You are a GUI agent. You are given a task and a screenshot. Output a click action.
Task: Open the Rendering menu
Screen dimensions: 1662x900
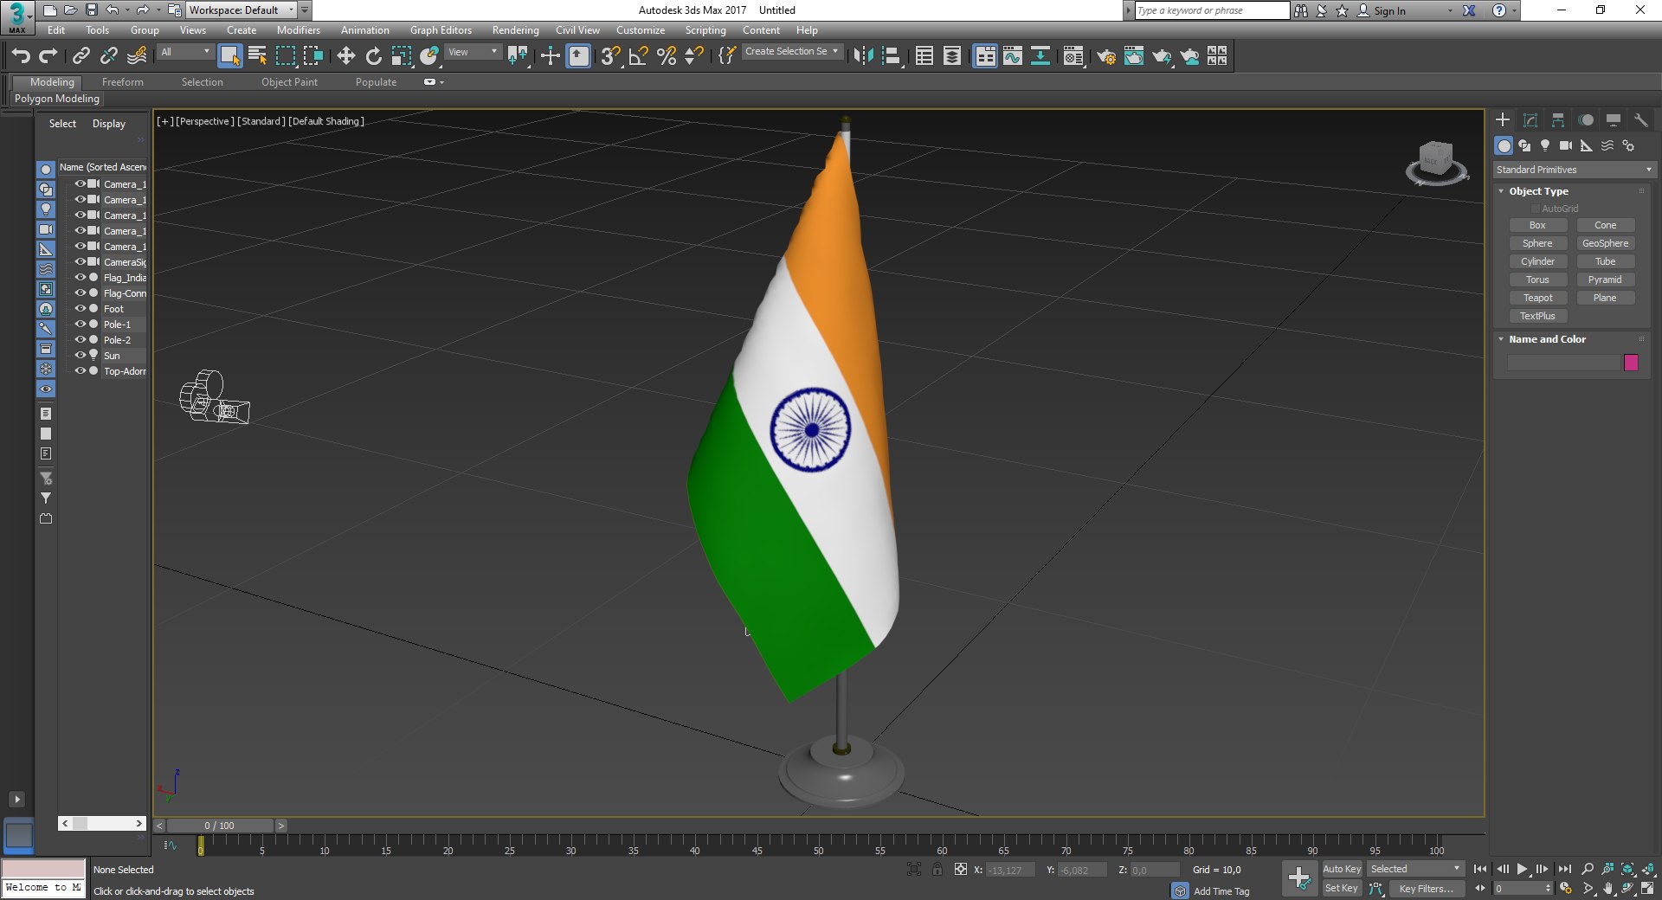click(x=515, y=30)
